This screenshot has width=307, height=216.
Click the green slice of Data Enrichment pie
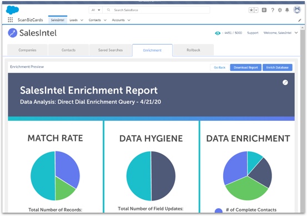point(246,189)
